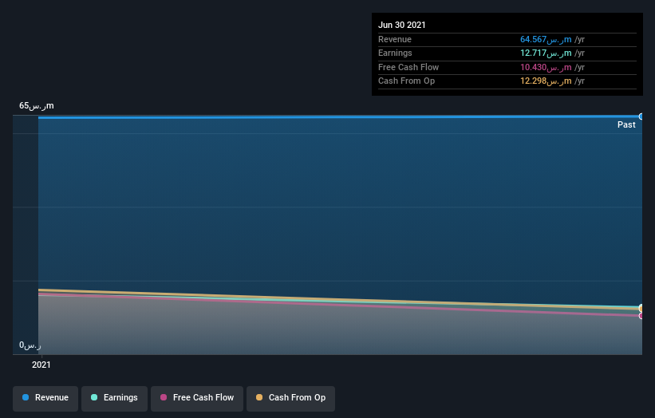Click the Jun 30 2021 tooltip date
Screen dimensions: 655x418
coord(402,25)
